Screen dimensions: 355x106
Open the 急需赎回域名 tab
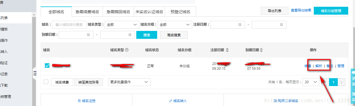coord(119,12)
